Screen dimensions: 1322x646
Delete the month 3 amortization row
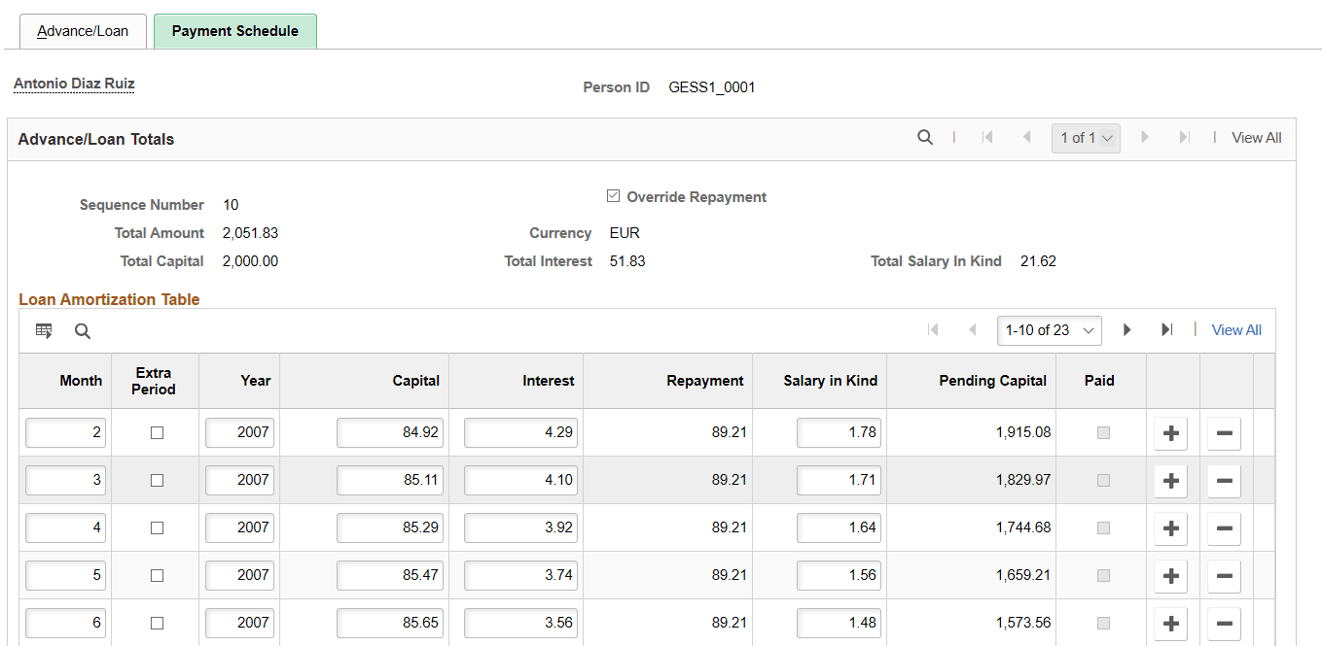tap(1223, 480)
